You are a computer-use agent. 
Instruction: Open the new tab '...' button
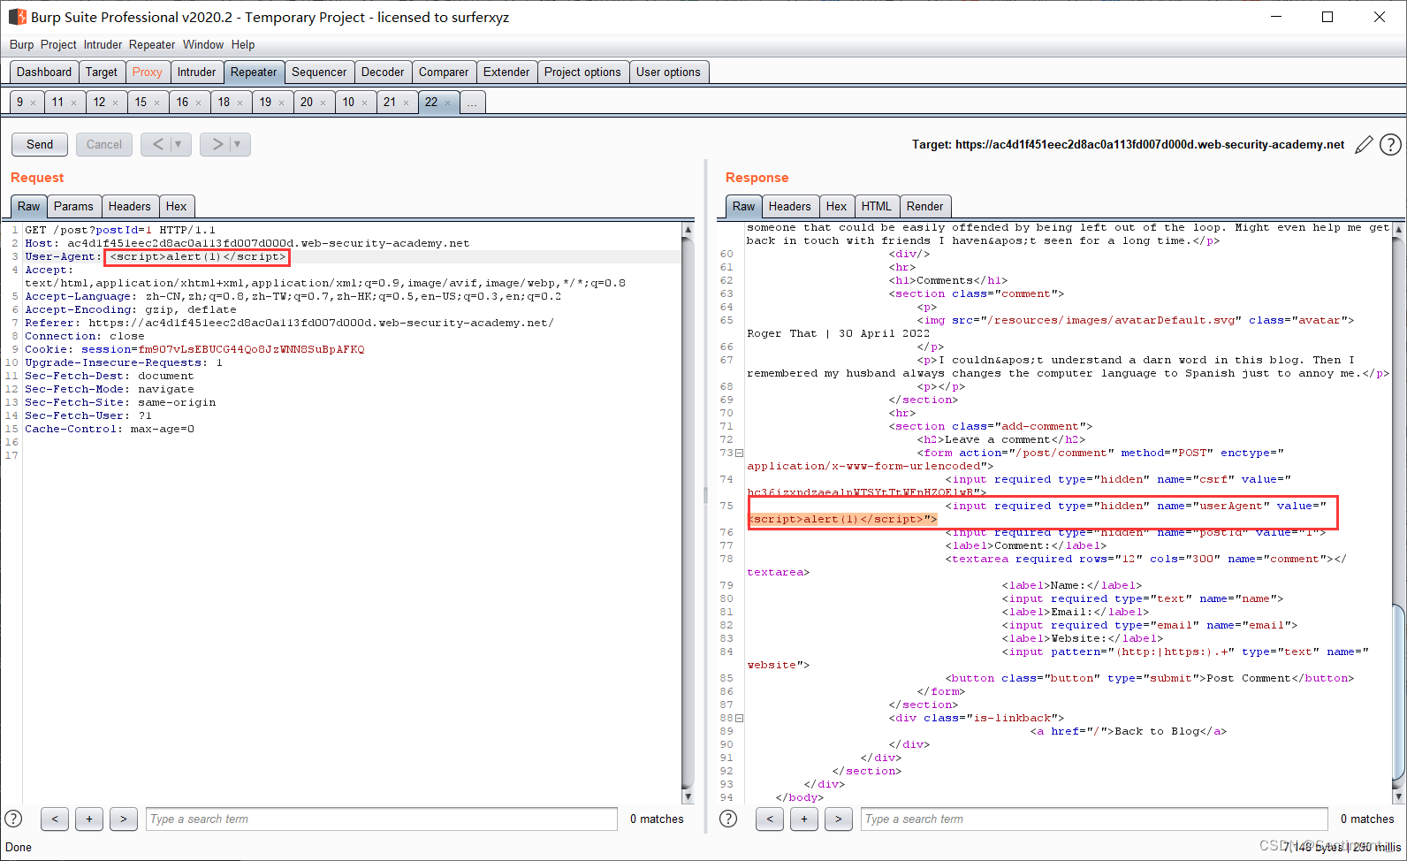pos(472,103)
